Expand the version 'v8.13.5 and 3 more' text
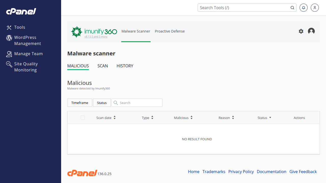The height and width of the screenshot is (183, 326). click(x=96, y=37)
